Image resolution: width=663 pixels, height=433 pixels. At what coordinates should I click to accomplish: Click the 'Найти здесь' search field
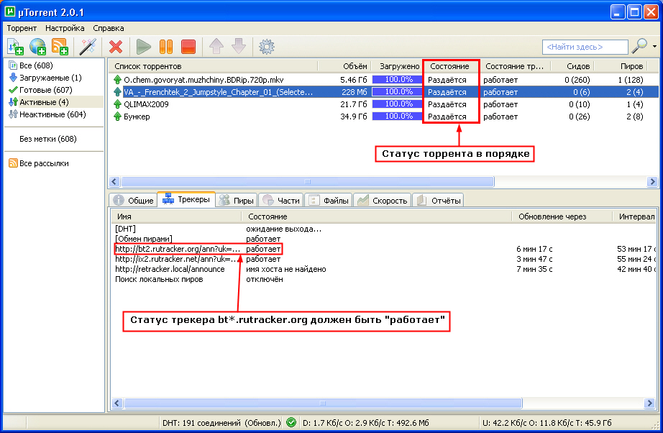click(585, 47)
